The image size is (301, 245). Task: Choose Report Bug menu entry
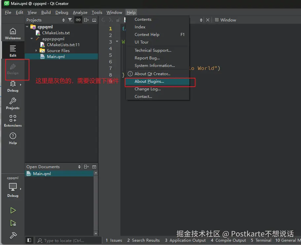[157, 58]
